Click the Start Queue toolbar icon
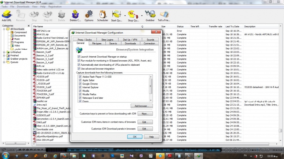The image size is (284, 159). coord(116,16)
